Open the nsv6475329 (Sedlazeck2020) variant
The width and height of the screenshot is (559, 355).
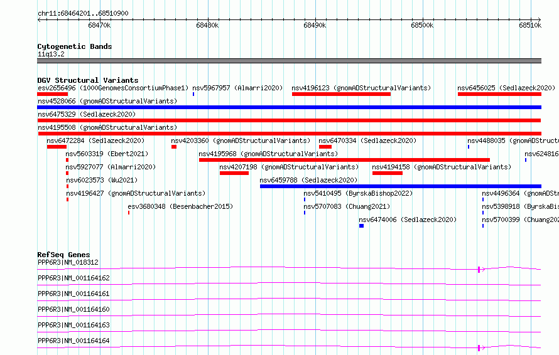pyautogui.click(x=87, y=114)
